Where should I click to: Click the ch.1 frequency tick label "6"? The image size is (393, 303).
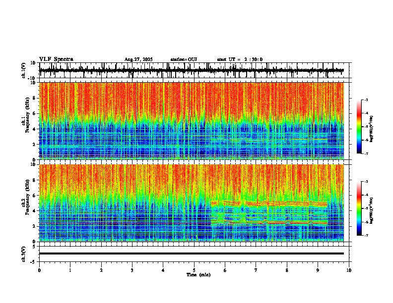pos(34,114)
